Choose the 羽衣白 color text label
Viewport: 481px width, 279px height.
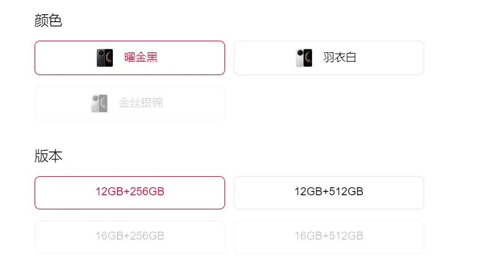[340, 58]
